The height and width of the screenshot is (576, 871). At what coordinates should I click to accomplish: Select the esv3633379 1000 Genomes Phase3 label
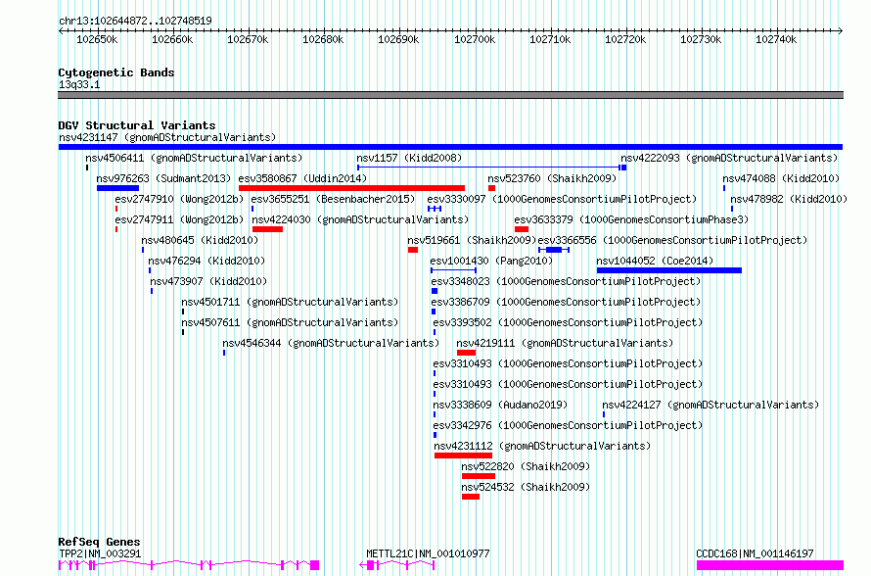coord(631,219)
